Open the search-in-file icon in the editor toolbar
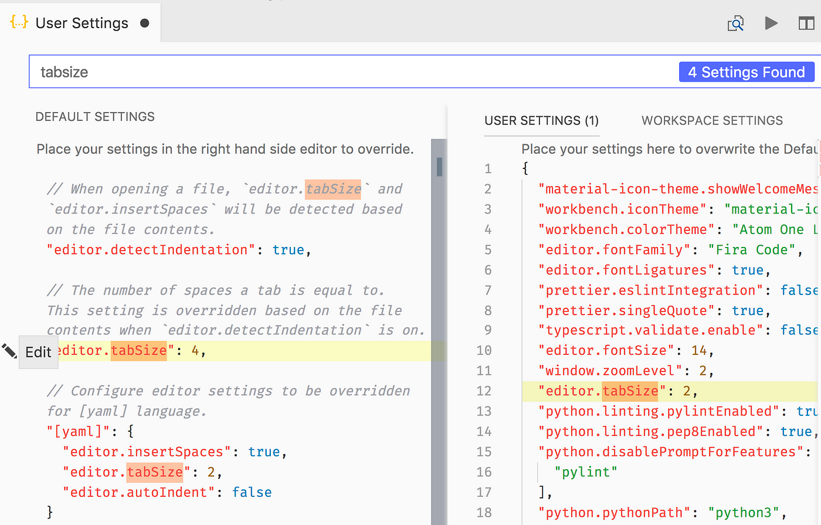Screen dimensions: 821x525 735,23
